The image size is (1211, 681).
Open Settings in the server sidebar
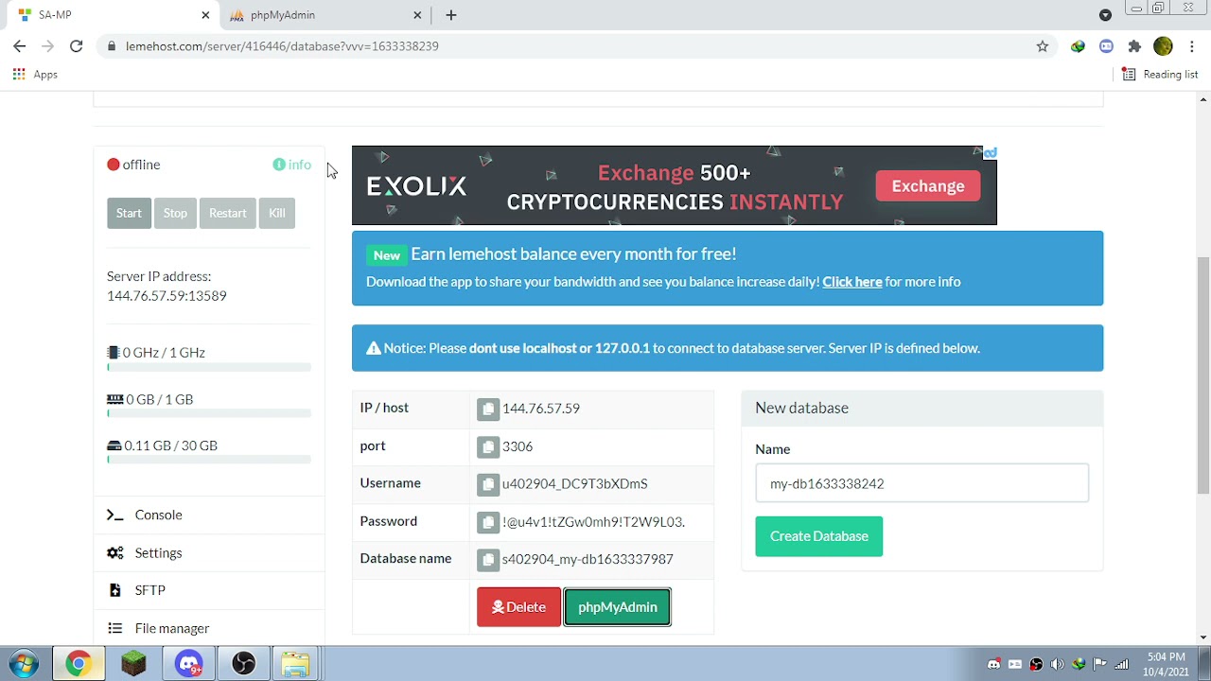(x=208, y=552)
